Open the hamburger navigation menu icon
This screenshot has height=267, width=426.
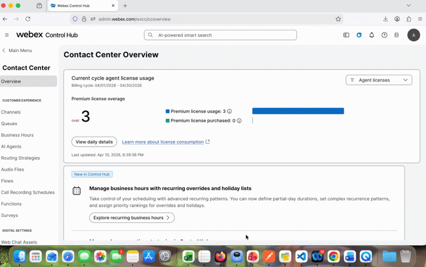pyautogui.click(x=7, y=35)
